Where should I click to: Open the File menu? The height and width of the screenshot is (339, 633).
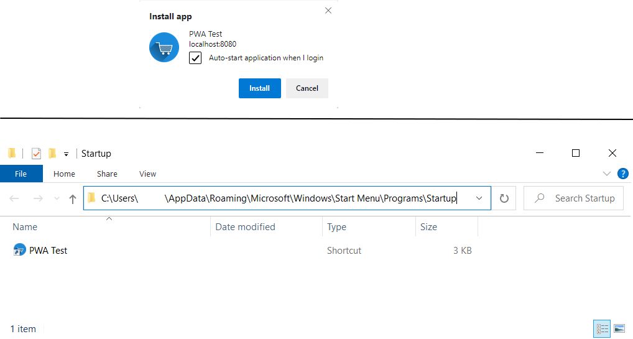[x=21, y=174]
